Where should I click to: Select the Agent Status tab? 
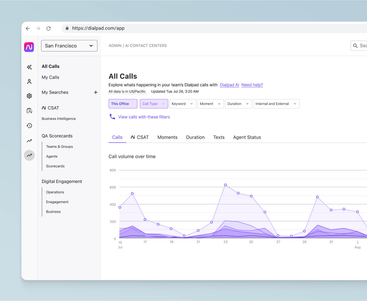click(x=247, y=137)
